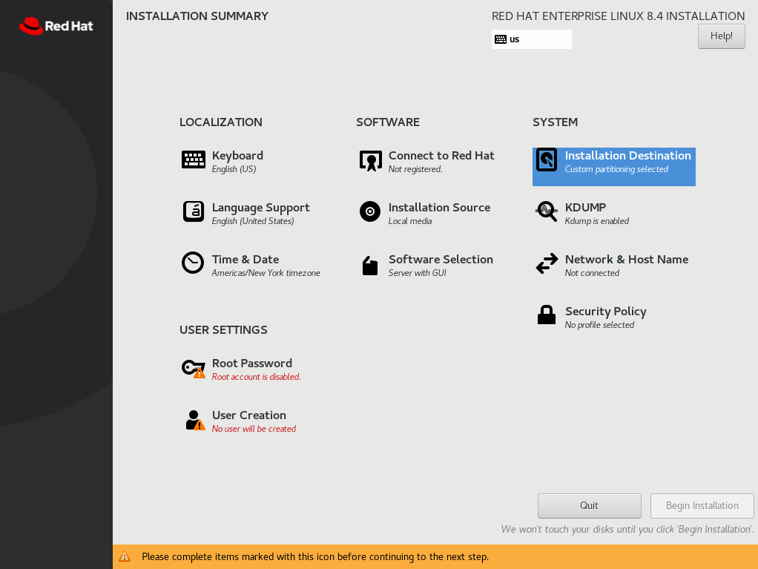758x569 pixels.
Task: Click the Language Support icon
Action: pyautogui.click(x=194, y=211)
